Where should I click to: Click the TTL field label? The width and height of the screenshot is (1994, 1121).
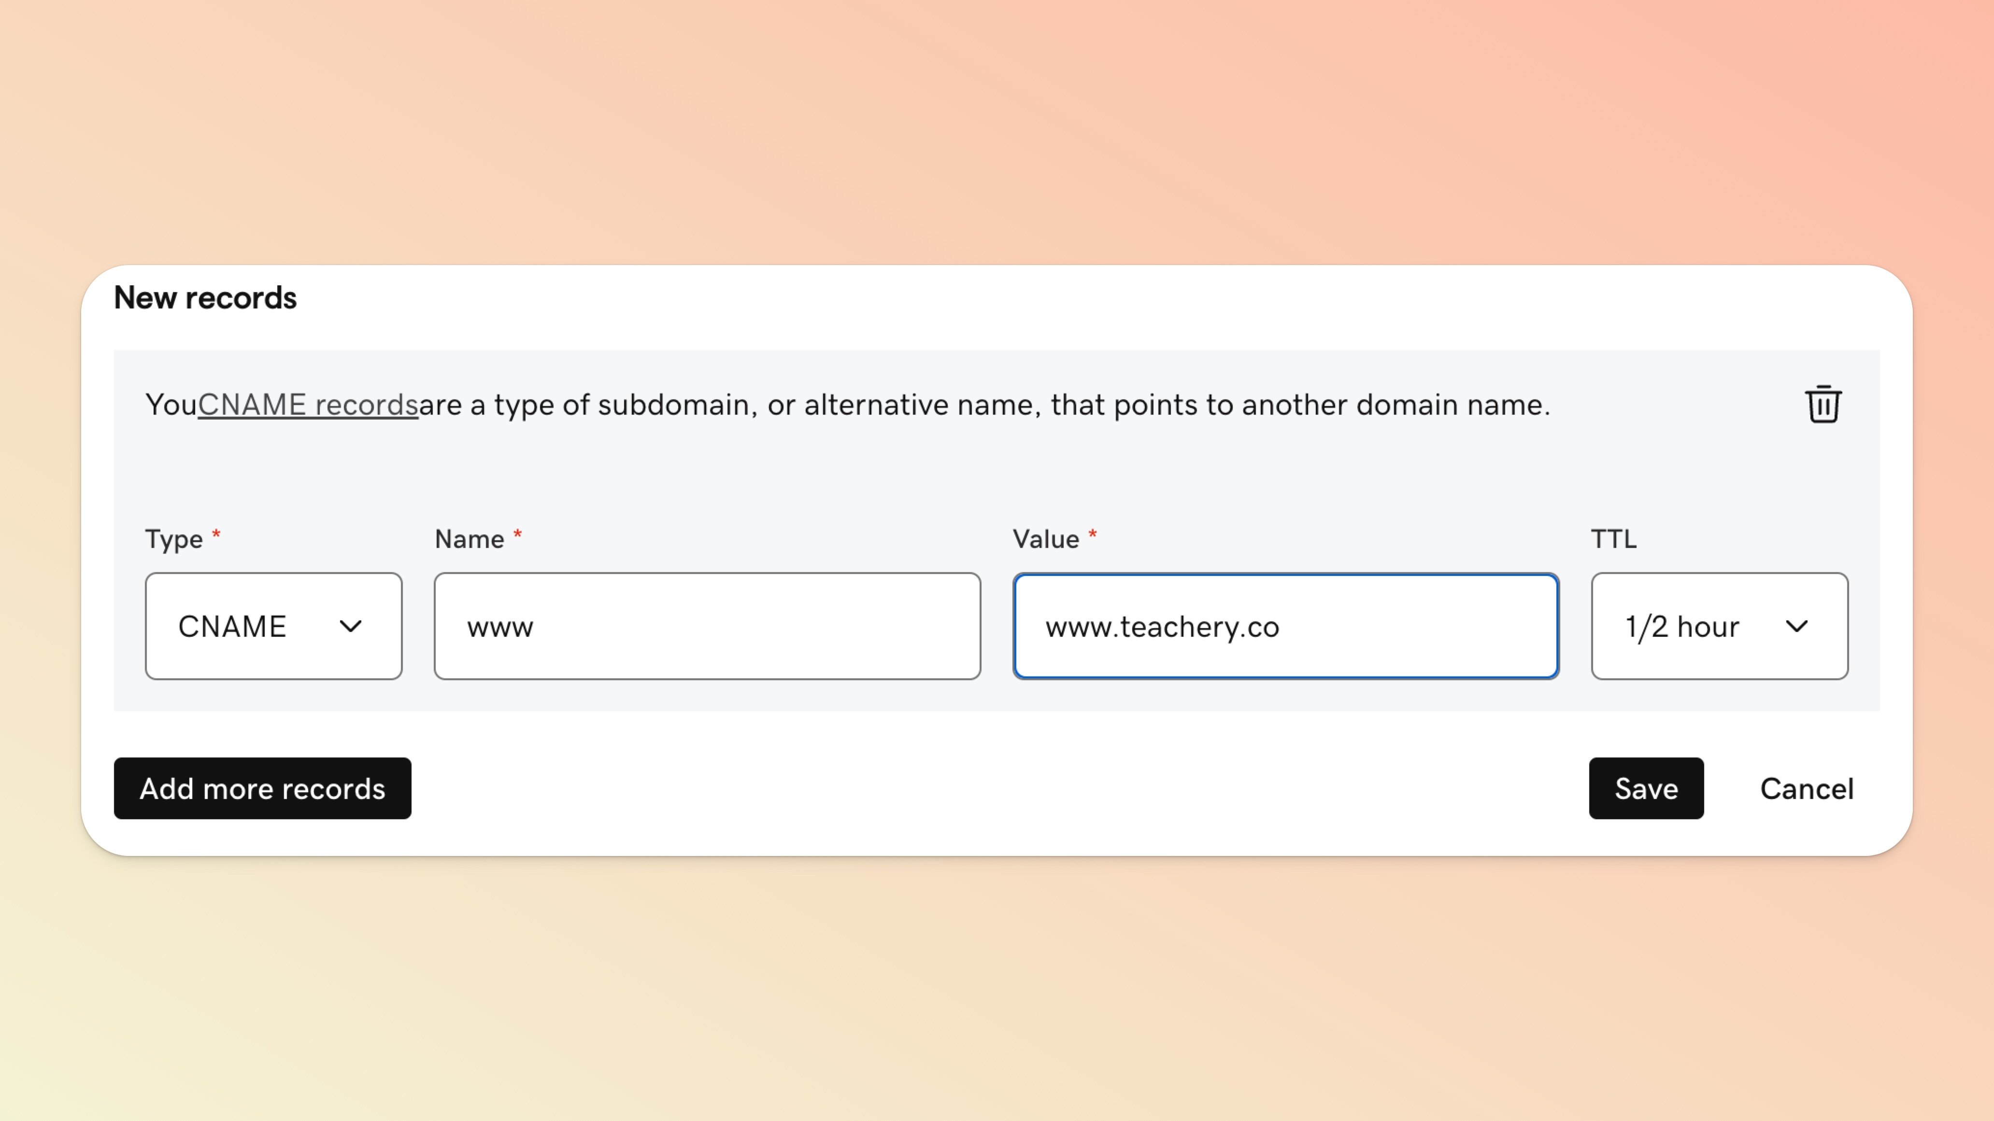click(x=1613, y=539)
